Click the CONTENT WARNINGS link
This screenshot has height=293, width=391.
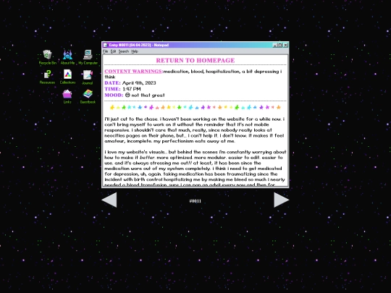click(134, 71)
